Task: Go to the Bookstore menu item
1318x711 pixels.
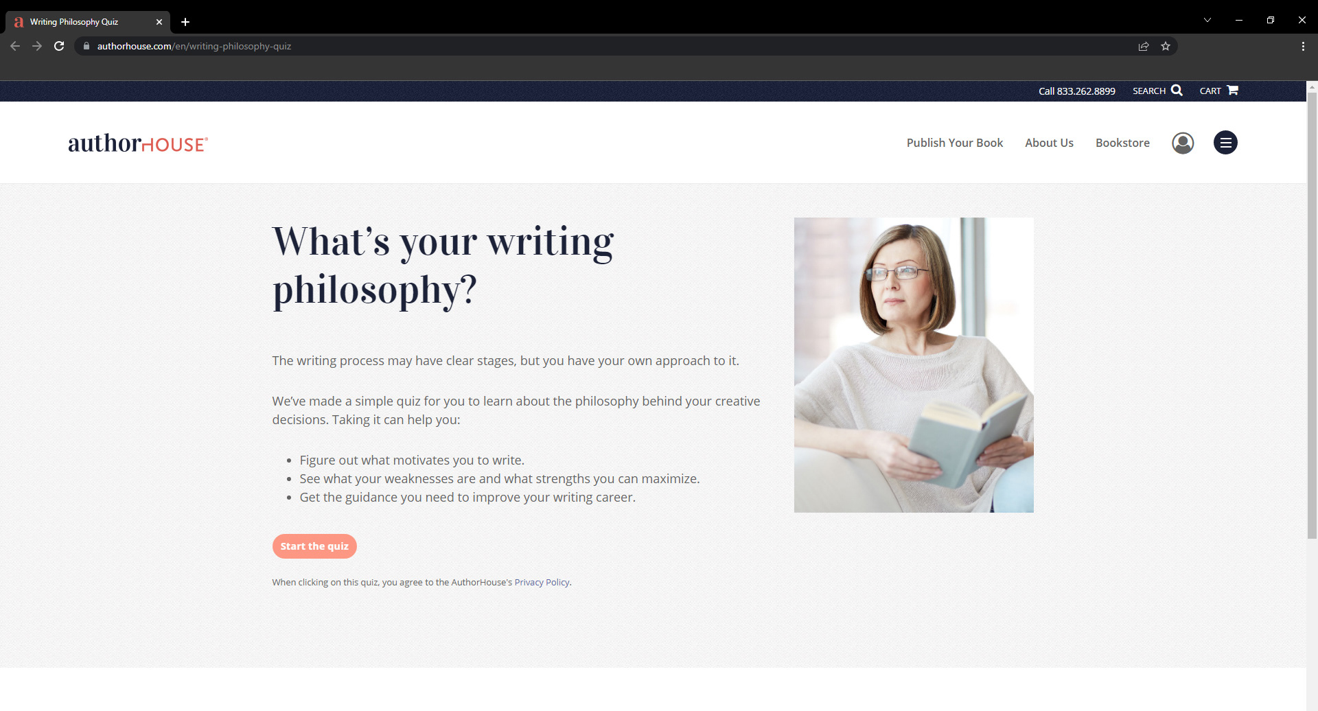Action: [x=1122, y=143]
